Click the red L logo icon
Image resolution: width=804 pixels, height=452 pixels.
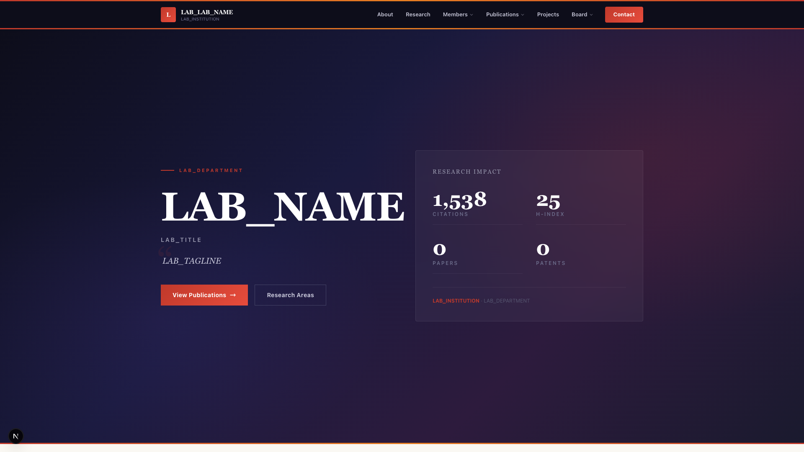tap(168, 15)
